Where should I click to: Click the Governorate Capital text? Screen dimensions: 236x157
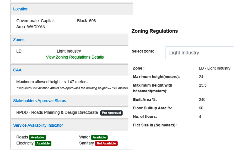coord(35,21)
